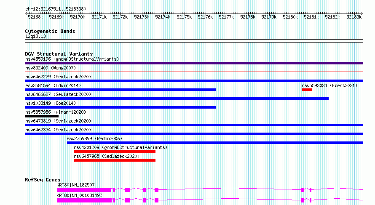Click the 52170k ruler tick label
The width and height of the screenshot is (375, 205).
78,17
